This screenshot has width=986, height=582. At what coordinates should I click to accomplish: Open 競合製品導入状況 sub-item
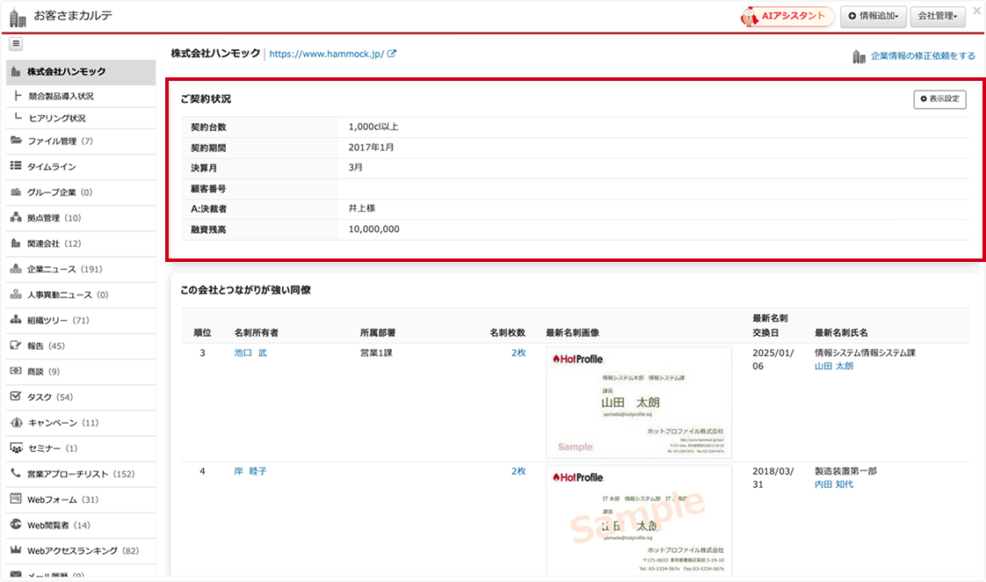click(x=61, y=96)
